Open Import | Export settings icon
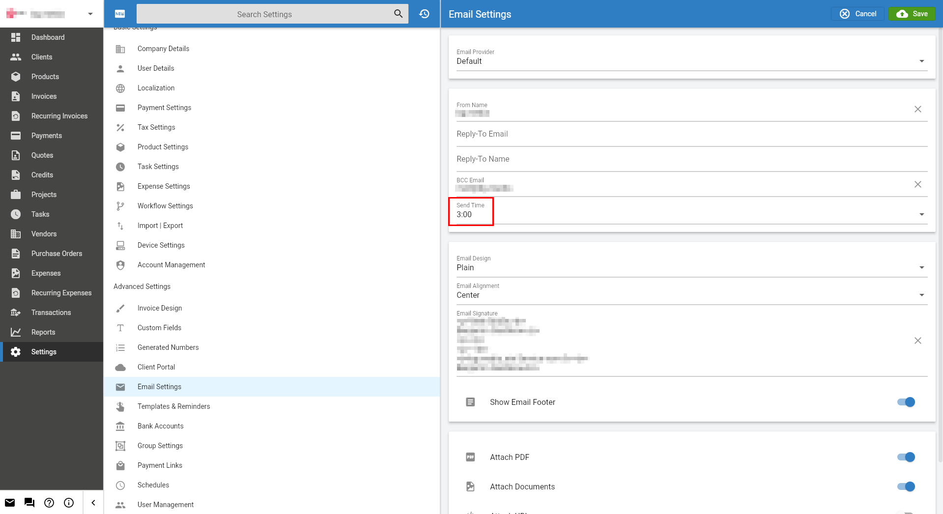The height and width of the screenshot is (514, 943). click(120, 226)
